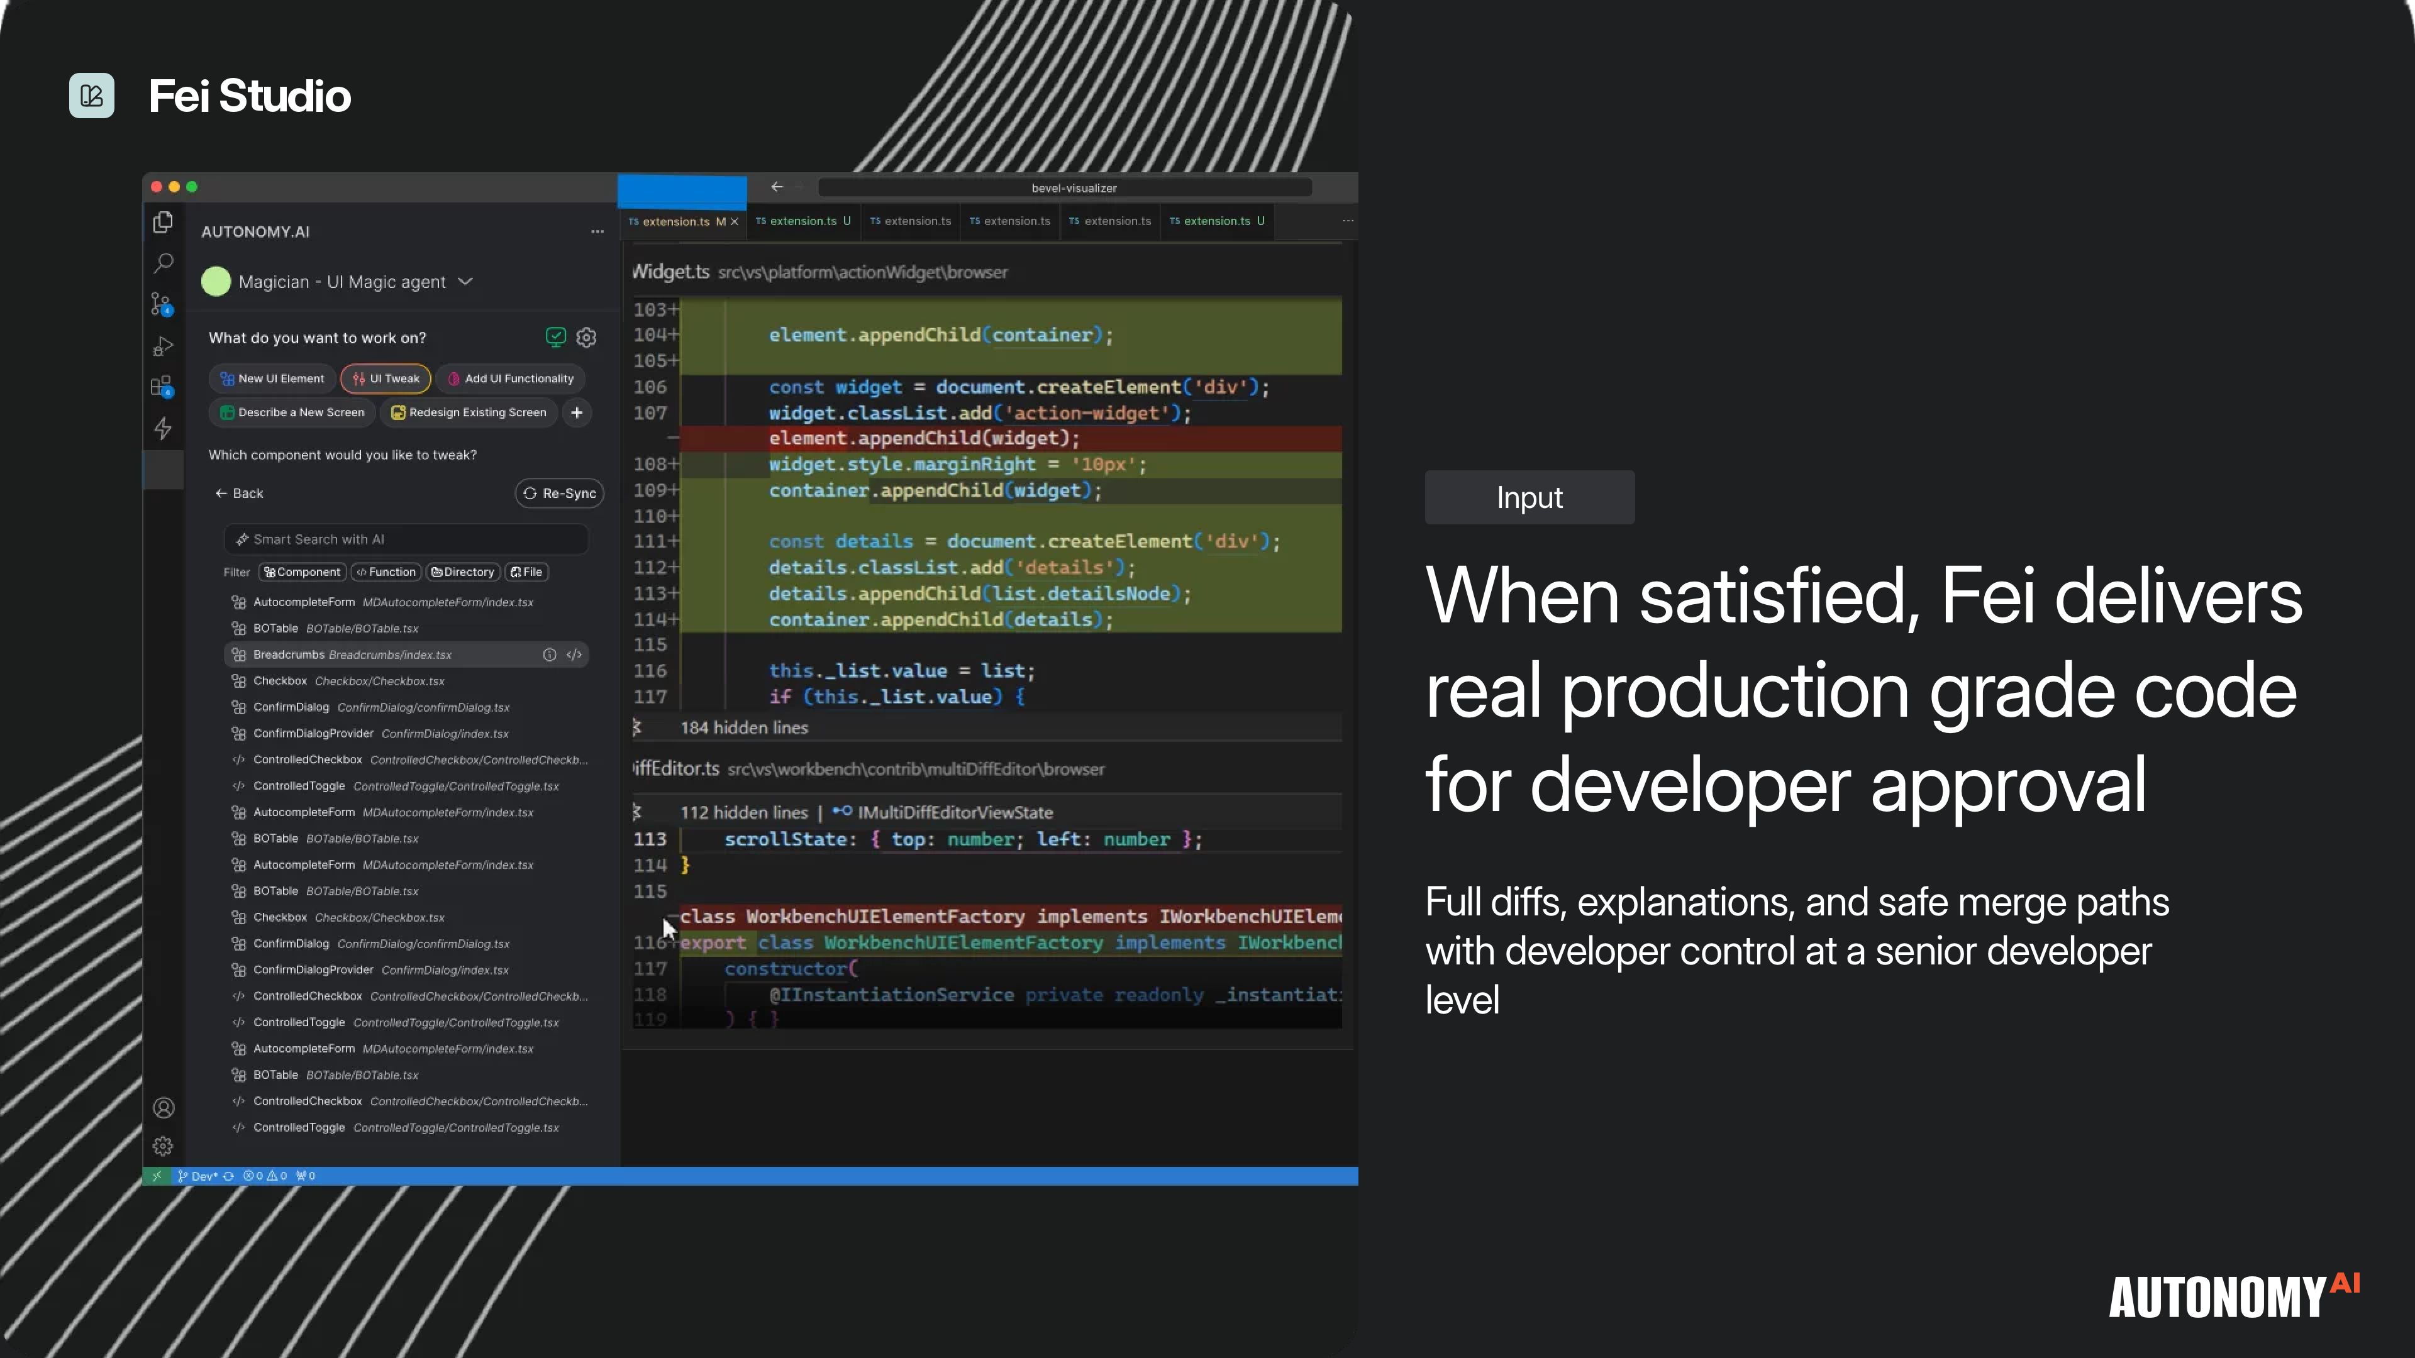Switch to the second extension.ts tab
Viewport: 2415px width, 1358px height.
[804, 221]
